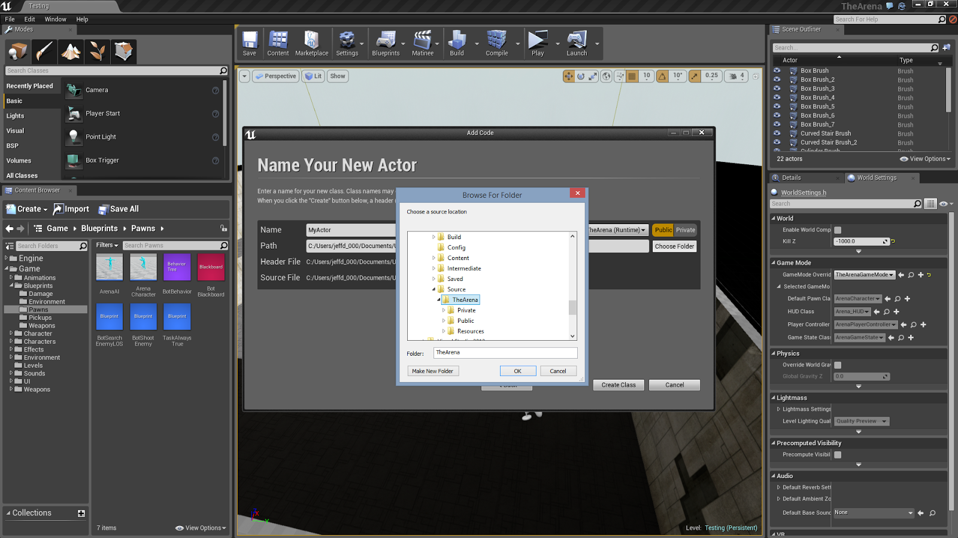958x538 pixels.
Task: Click the Compile toolbar icon
Action: [497, 44]
